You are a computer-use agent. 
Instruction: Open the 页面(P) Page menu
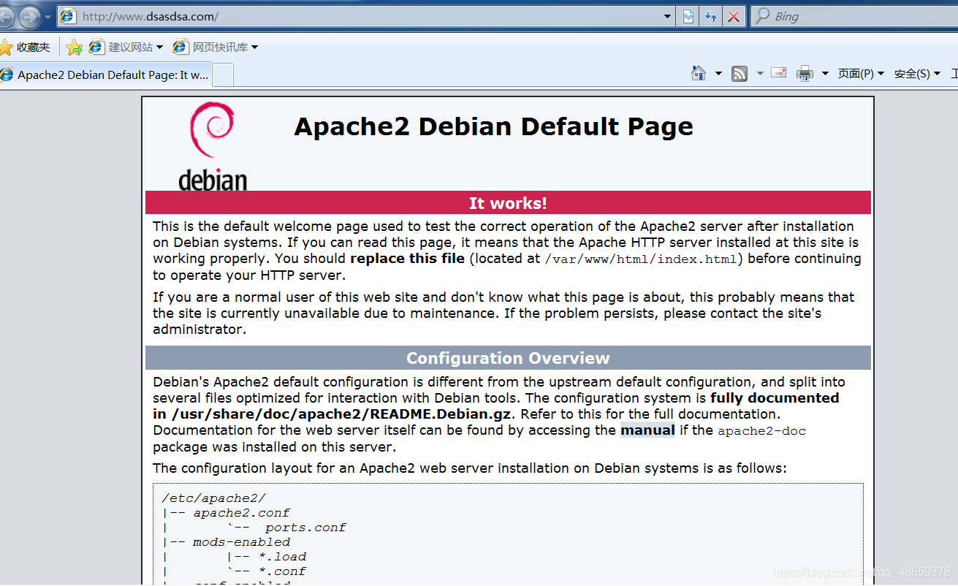pyautogui.click(x=861, y=74)
